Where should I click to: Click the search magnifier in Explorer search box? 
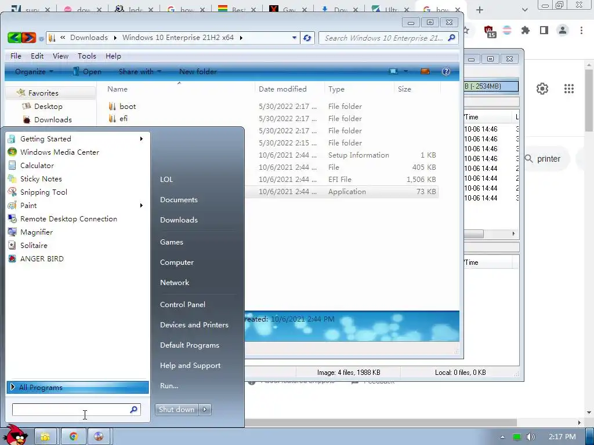click(x=451, y=38)
